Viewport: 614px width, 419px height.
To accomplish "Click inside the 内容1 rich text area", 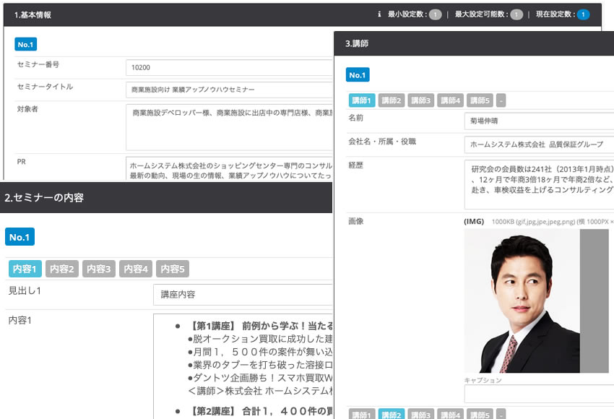I will [243, 366].
